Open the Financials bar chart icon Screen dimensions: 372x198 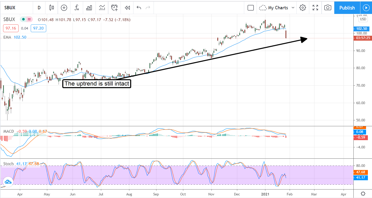(89, 8)
